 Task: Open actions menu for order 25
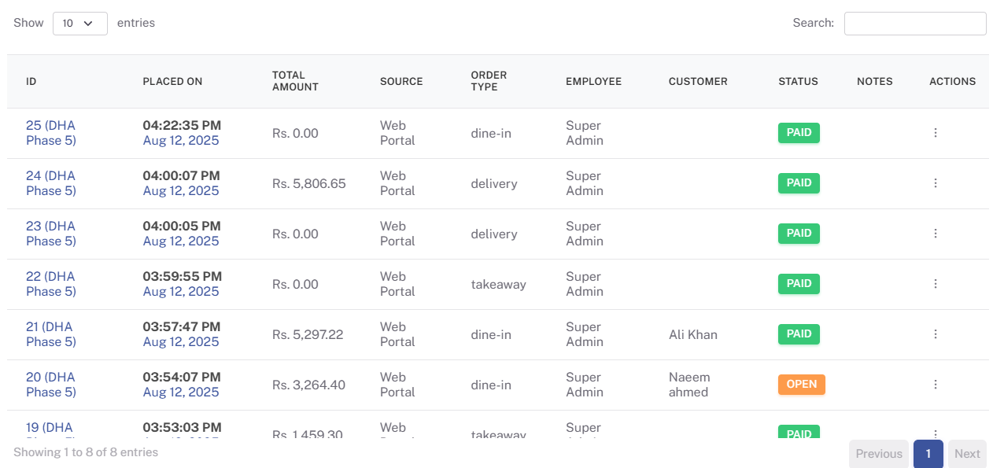[936, 133]
